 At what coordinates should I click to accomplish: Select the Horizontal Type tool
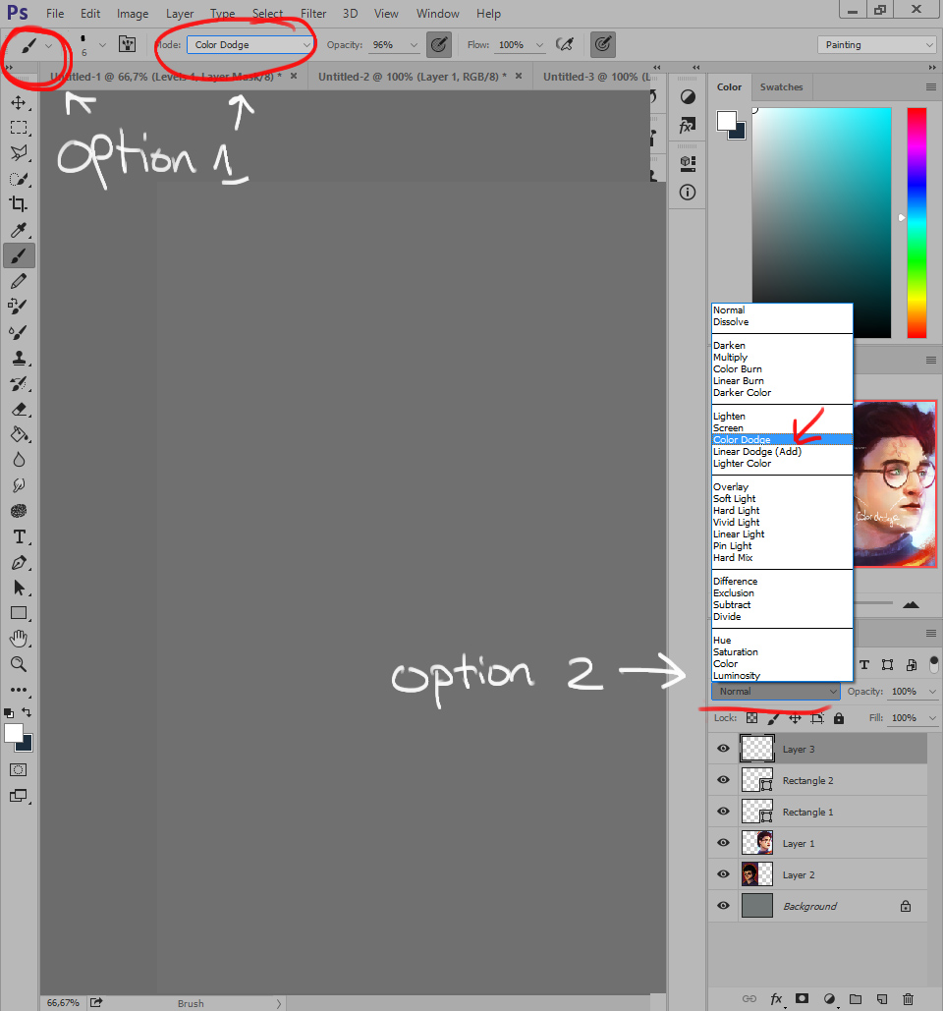click(18, 536)
